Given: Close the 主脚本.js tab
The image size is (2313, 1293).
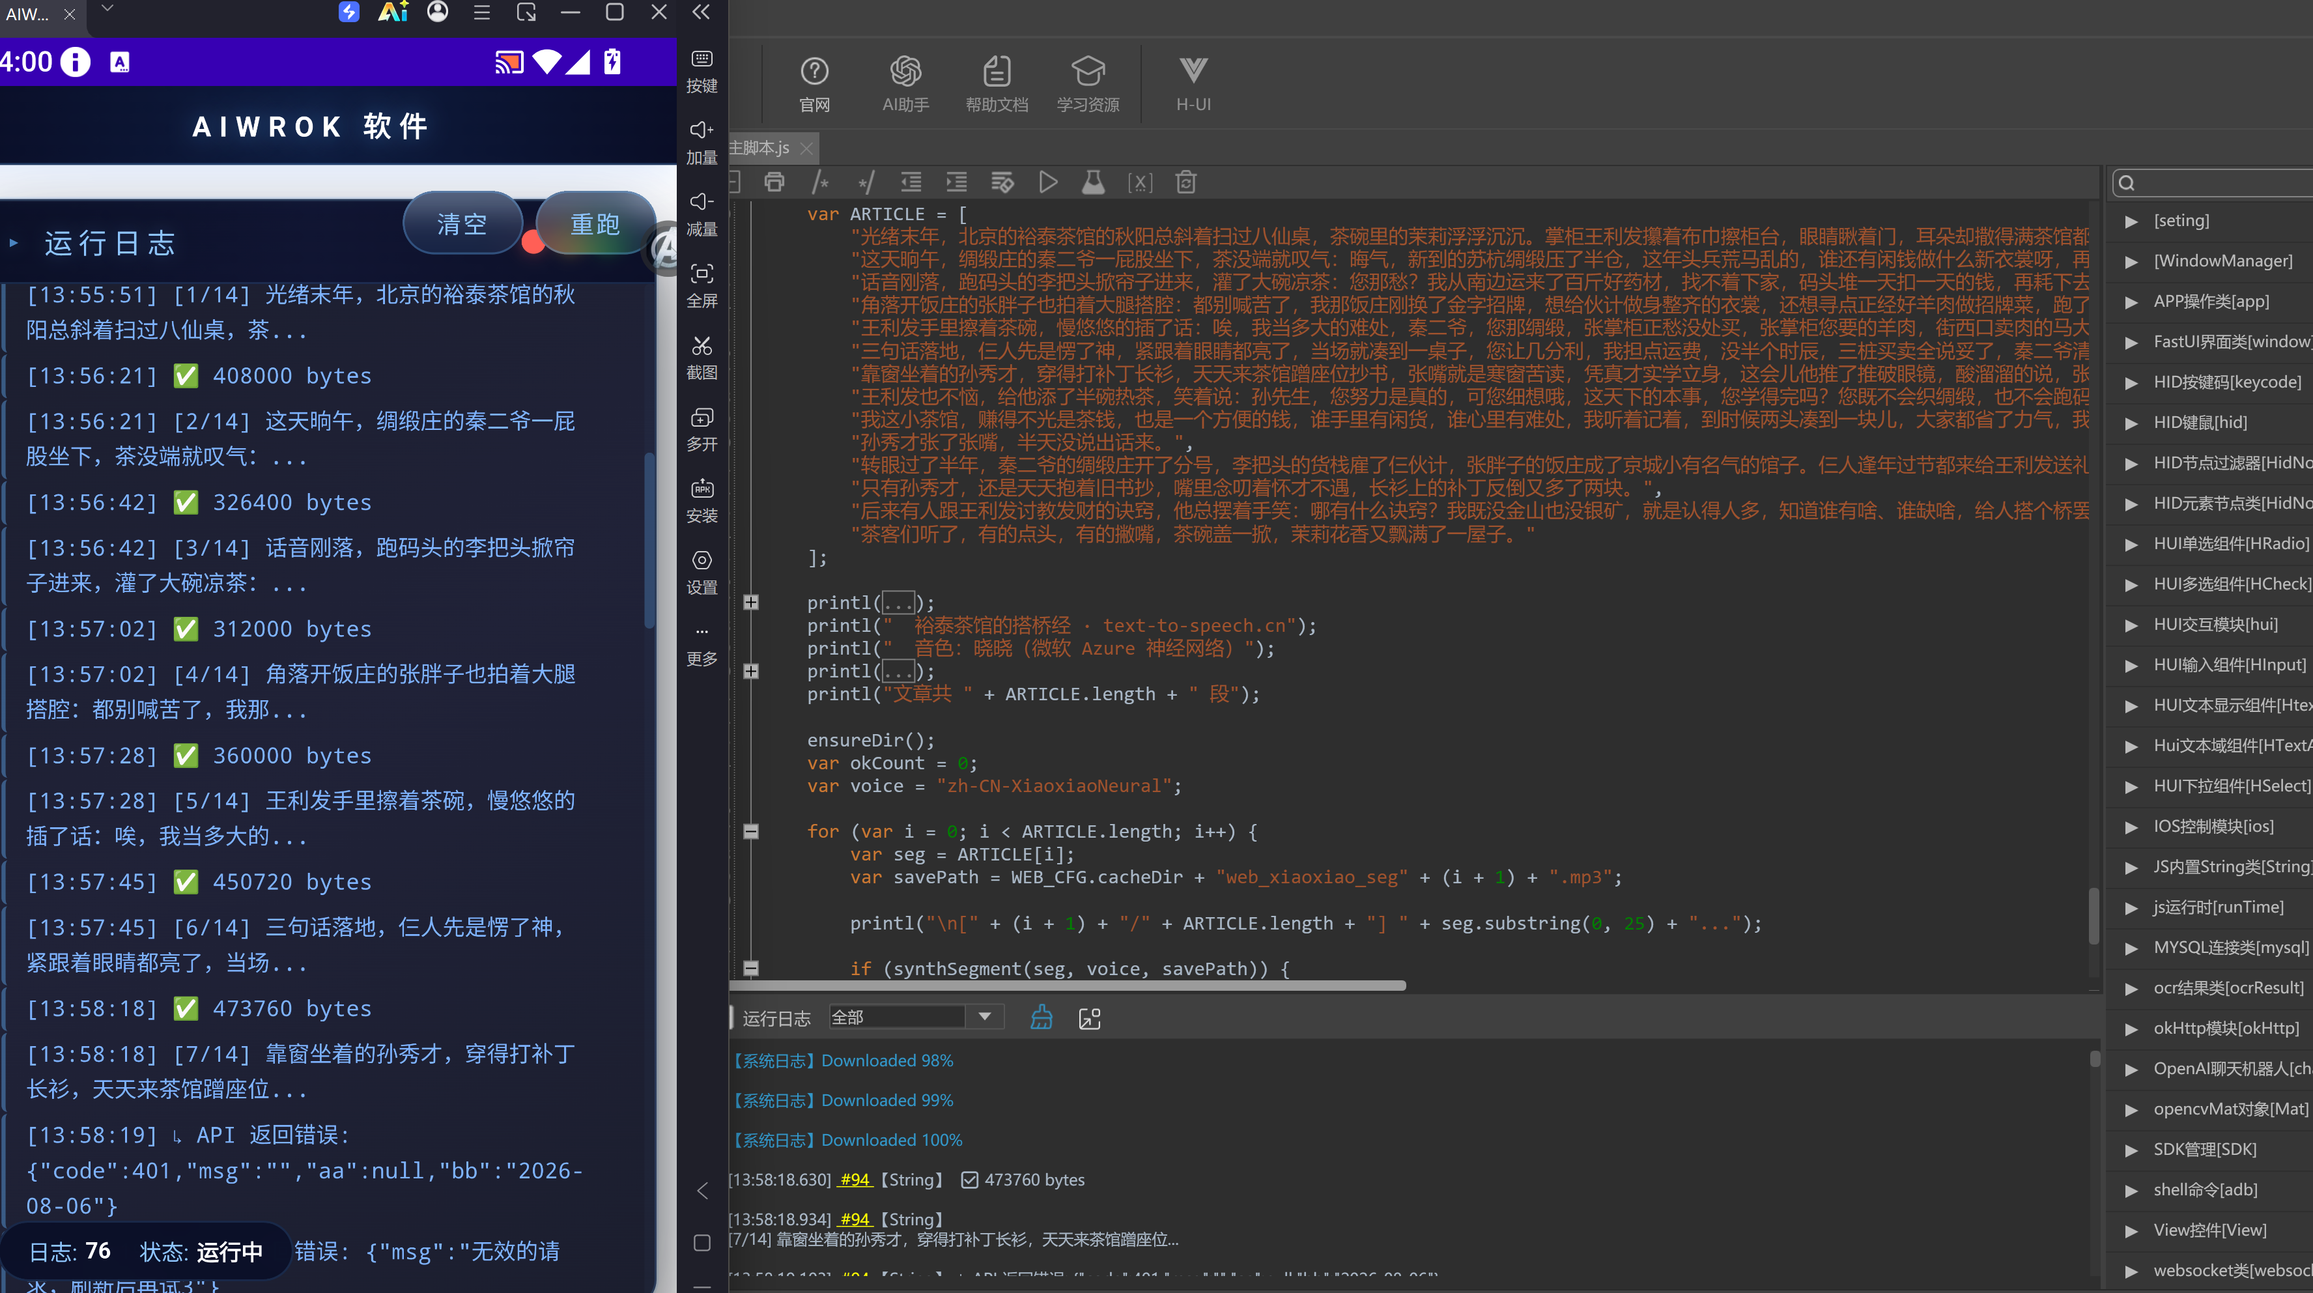Looking at the screenshot, I should (806, 148).
